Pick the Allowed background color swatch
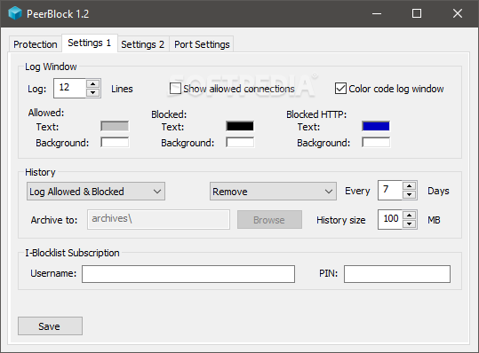The height and width of the screenshot is (353, 479). (x=115, y=142)
